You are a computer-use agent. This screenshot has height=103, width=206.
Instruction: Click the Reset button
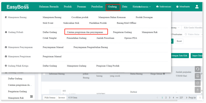coord(179,41)
